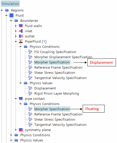The image size is (117, 143).
Task: Select Morpher Specification under pipe contact
Action: tap(52, 109)
